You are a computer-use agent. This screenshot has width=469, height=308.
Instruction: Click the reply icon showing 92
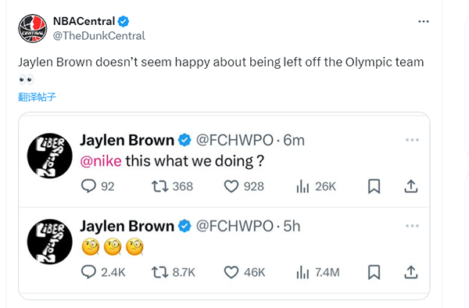[88, 186]
